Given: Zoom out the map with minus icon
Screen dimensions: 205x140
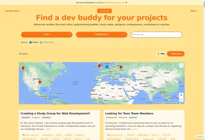Looking at the screenshot, I should click(x=181, y=99).
